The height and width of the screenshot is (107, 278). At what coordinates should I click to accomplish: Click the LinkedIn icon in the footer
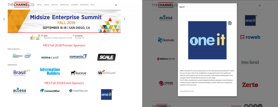pyautogui.click(x=260, y=106)
